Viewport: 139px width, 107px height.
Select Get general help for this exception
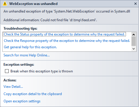30,47
